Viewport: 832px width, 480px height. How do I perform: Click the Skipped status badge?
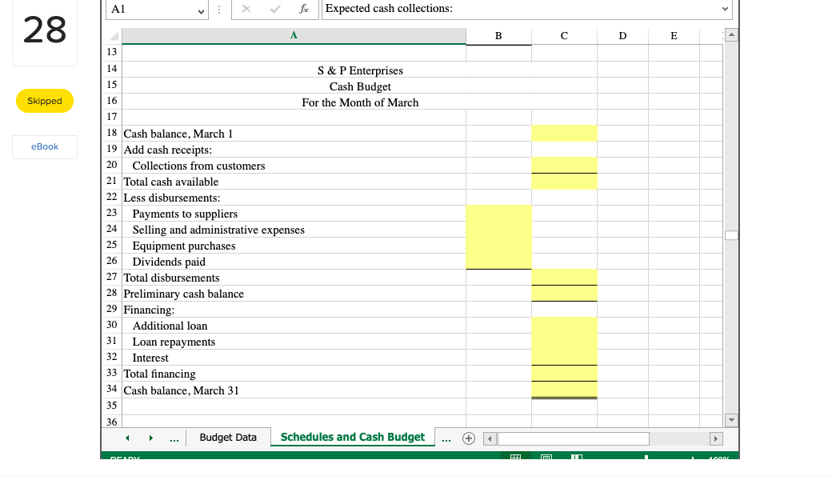pyautogui.click(x=44, y=101)
